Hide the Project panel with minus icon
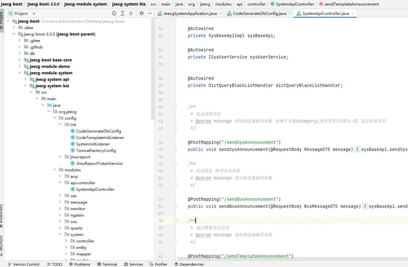The height and width of the screenshot is (267, 408). pyautogui.click(x=150, y=13)
